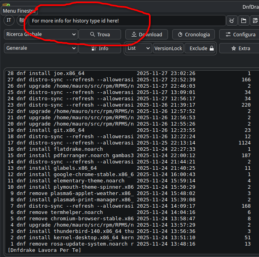Select history row 6 remove termhelper.noarch

129,212
